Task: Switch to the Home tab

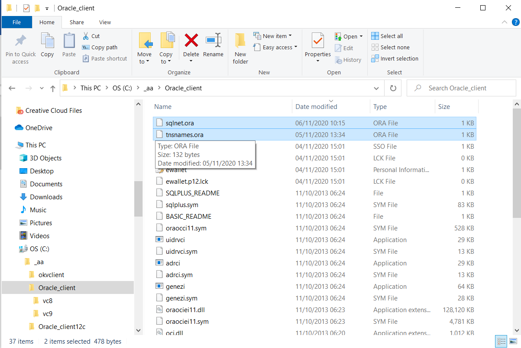Action: pyautogui.click(x=47, y=22)
